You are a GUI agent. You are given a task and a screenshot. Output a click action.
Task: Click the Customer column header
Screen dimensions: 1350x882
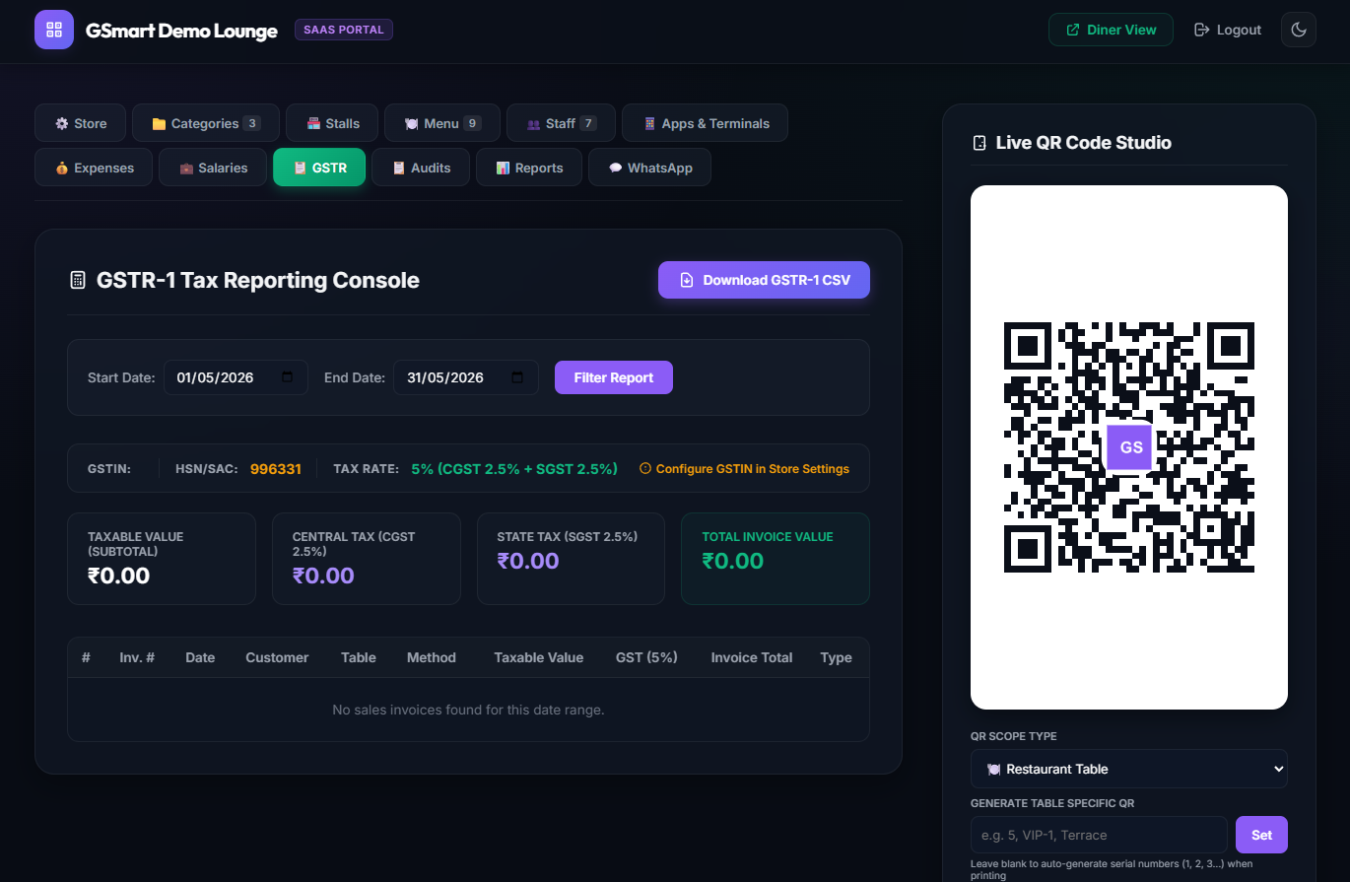coord(277,657)
